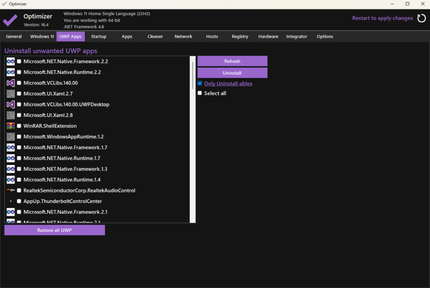Click the restart circular arrow icon
Viewport: 430px width, 288px height.
coord(421,18)
